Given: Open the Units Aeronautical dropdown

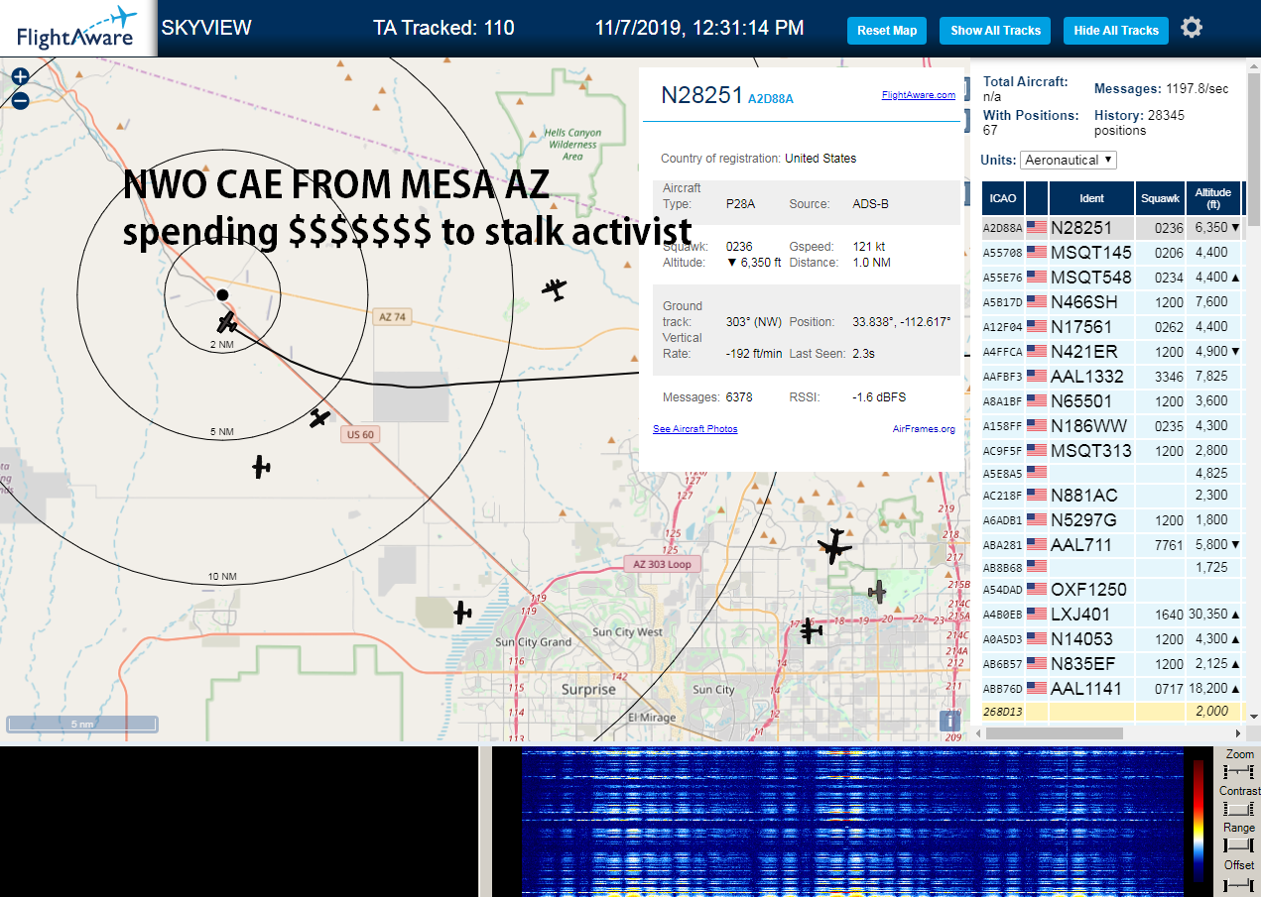Looking at the screenshot, I should click(1069, 160).
